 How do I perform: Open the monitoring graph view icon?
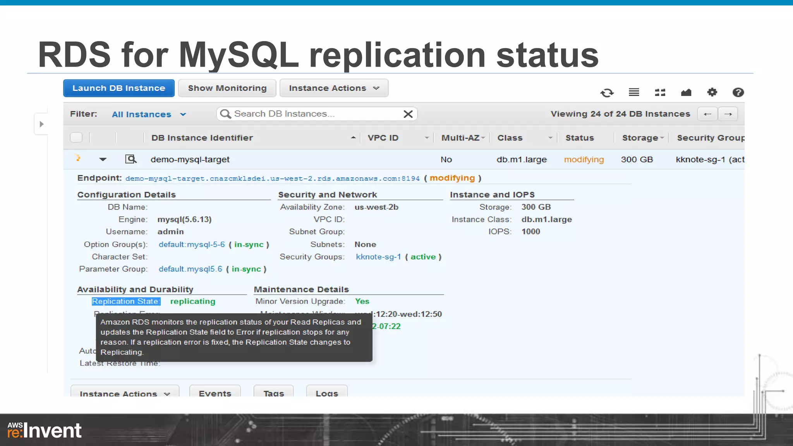[x=686, y=92]
